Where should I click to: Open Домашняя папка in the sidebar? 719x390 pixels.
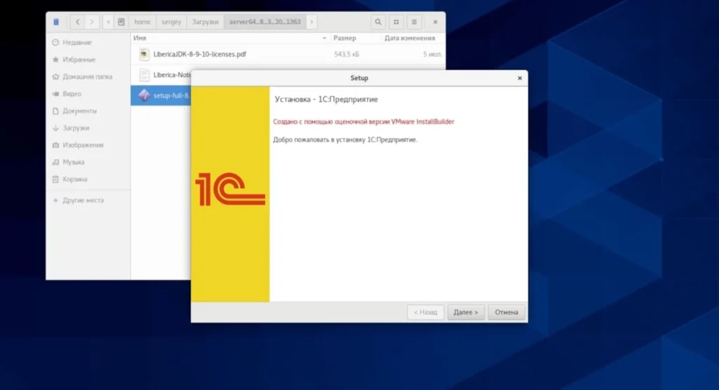[x=88, y=76]
